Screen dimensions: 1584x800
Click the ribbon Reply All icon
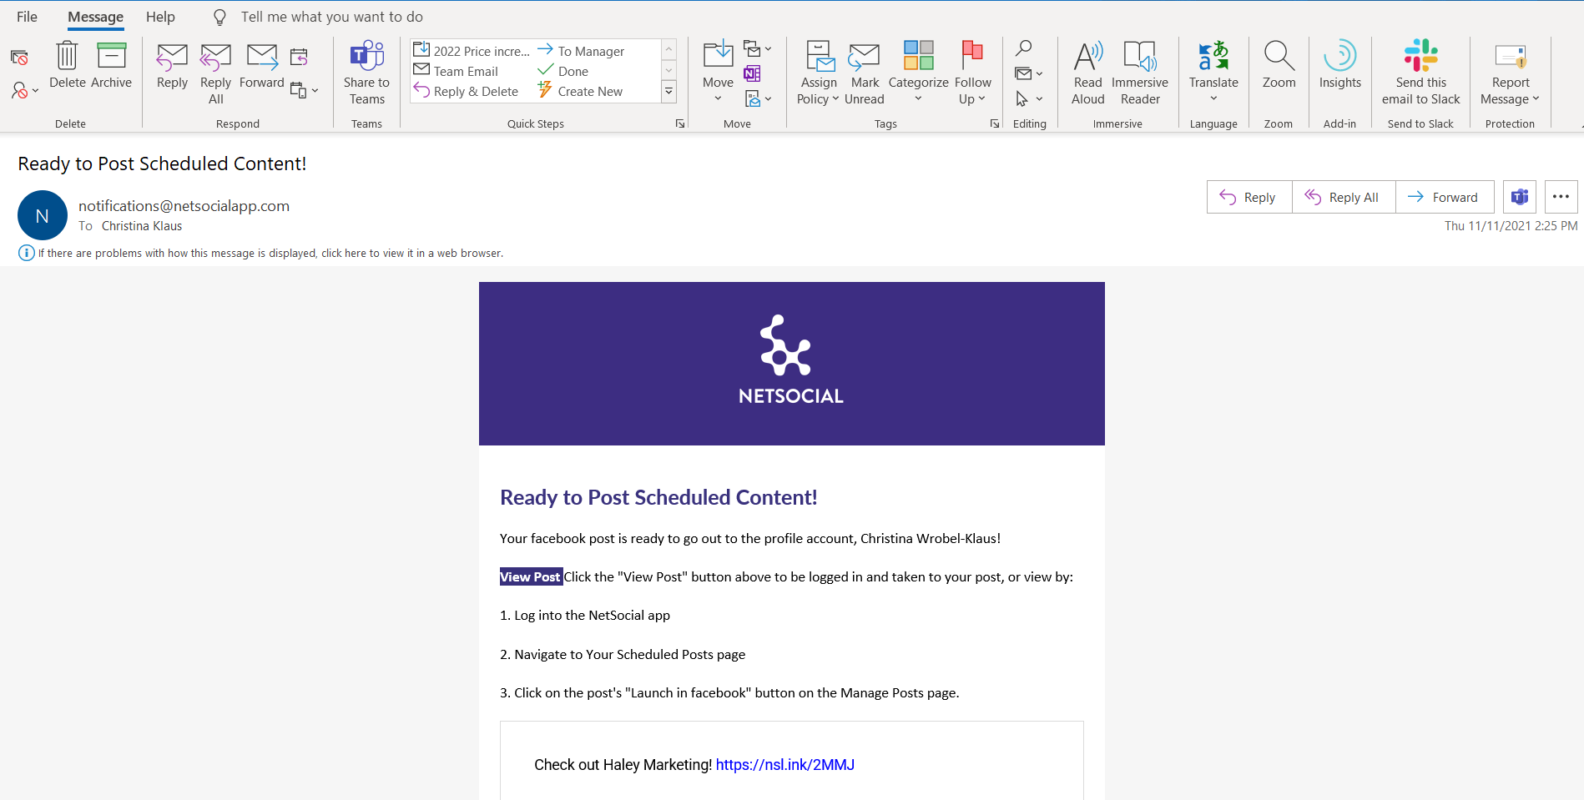click(215, 73)
